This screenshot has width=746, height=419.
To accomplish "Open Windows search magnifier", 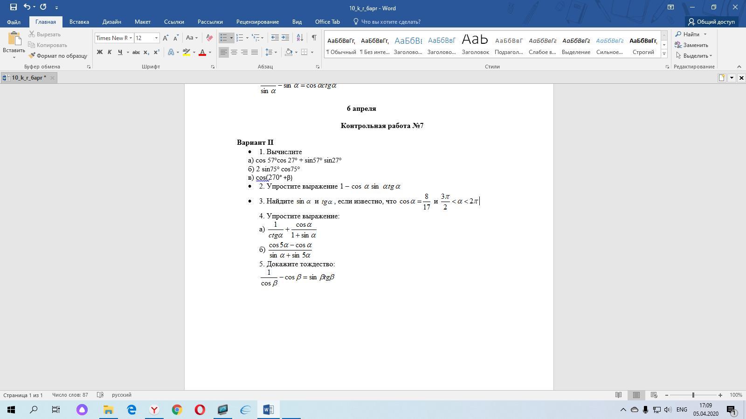I will point(34,410).
